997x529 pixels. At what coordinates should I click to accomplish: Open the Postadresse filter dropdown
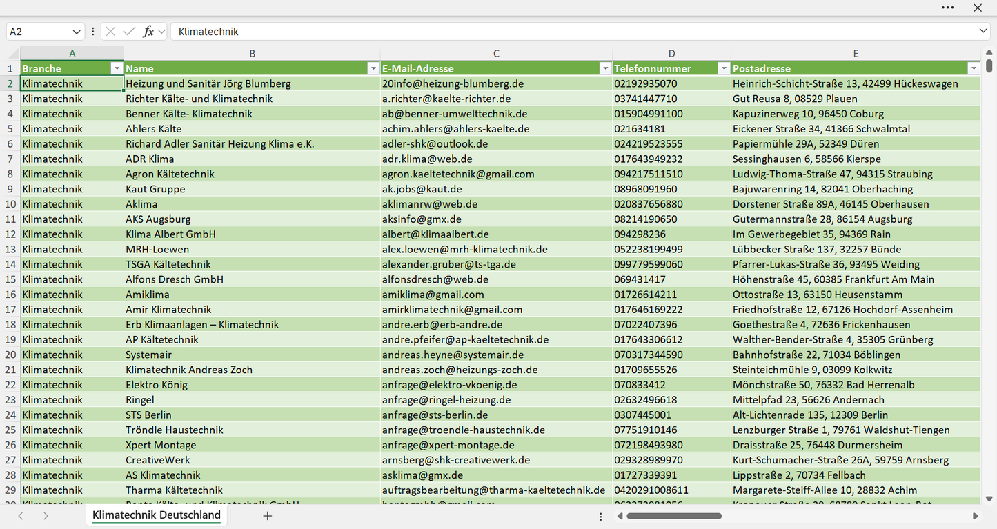coord(974,68)
